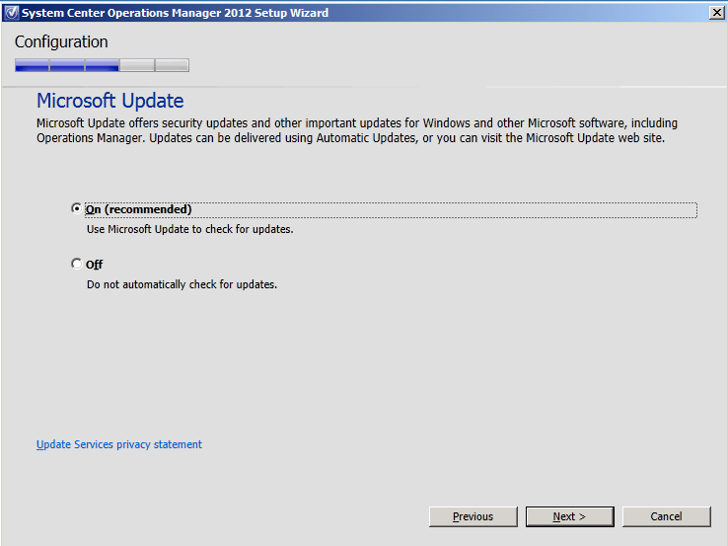Click the Configuration step title
This screenshot has height=546, width=728.
[61, 41]
